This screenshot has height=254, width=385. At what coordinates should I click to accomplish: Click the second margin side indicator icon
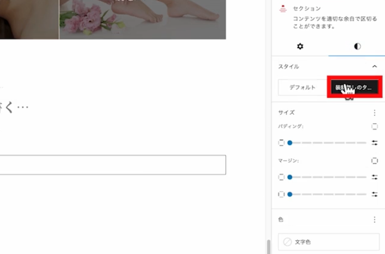point(282,194)
